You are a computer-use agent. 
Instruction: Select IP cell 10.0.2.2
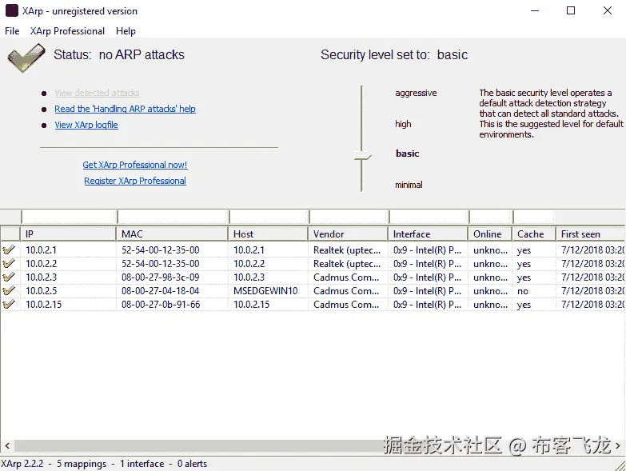(41, 264)
